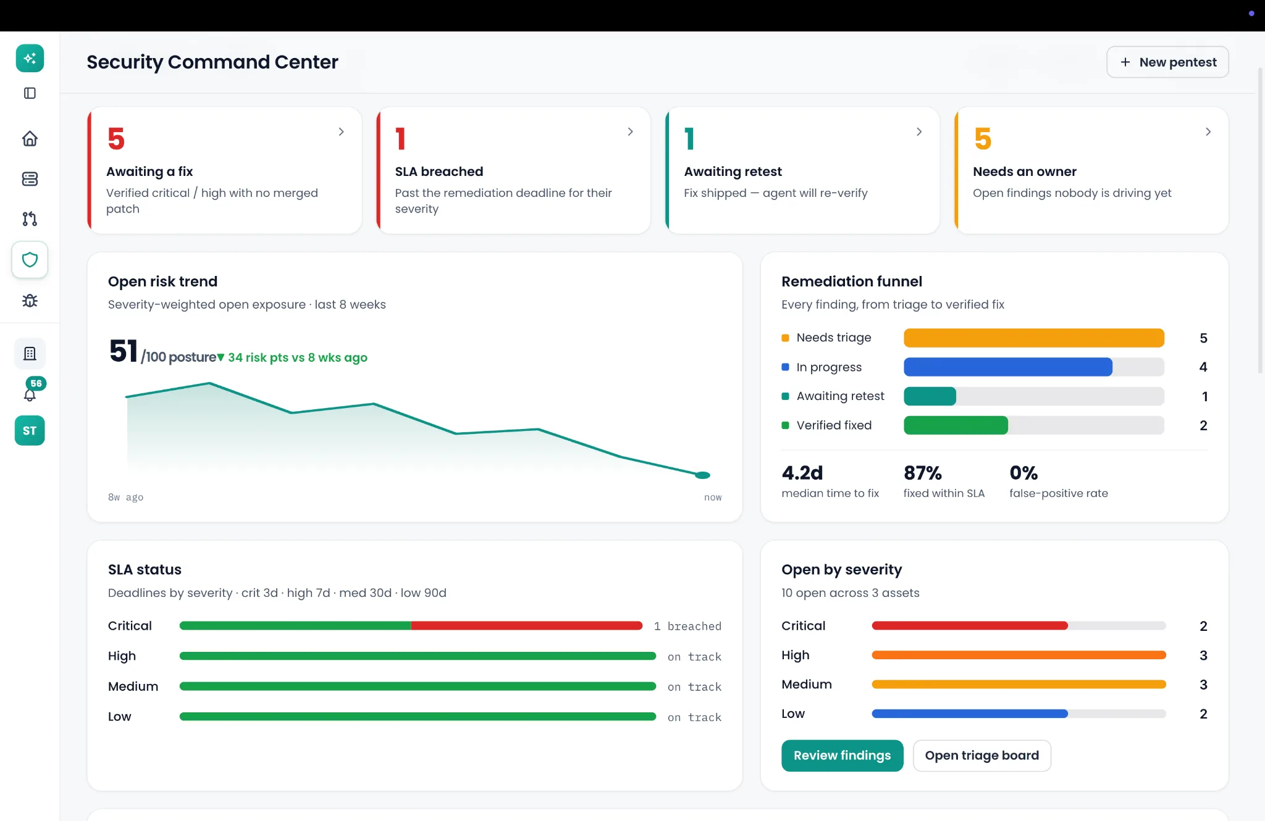
Task: Click the '1 breached' status text
Action: coord(687,627)
